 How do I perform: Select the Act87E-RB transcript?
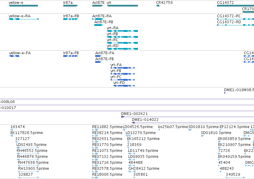[98, 25]
